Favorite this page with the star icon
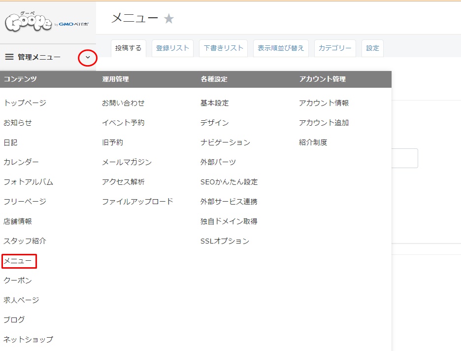The width and height of the screenshot is (461, 351). coord(169,19)
